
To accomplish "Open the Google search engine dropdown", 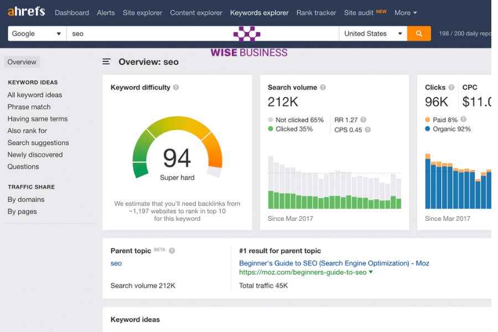I will [37, 33].
